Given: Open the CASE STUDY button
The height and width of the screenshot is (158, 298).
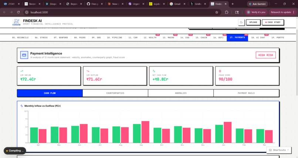Looking at the screenshot, I should click(x=273, y=23).
